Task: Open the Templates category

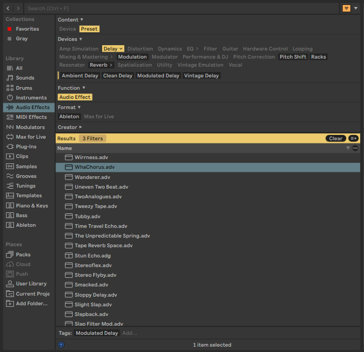Action: [x=29, y=196]
